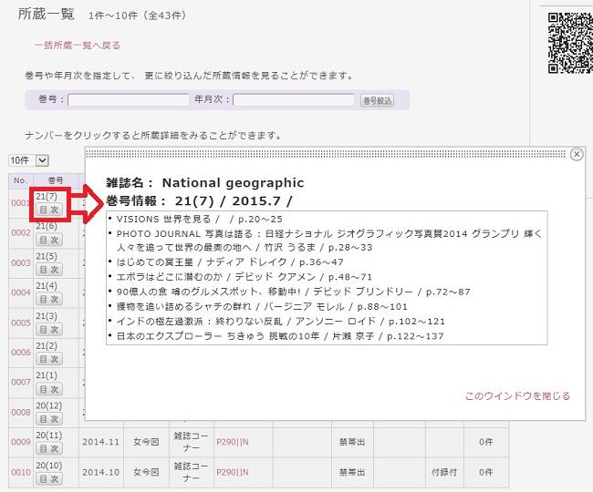Click 0件 count in 2014.11 row
Screen dimensions: 593x492
[486, 442]
